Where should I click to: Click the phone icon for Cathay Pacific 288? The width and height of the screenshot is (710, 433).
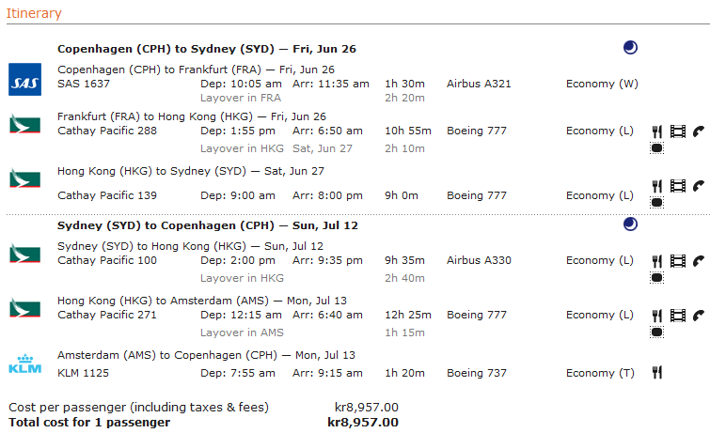click(x=698, y=131)
